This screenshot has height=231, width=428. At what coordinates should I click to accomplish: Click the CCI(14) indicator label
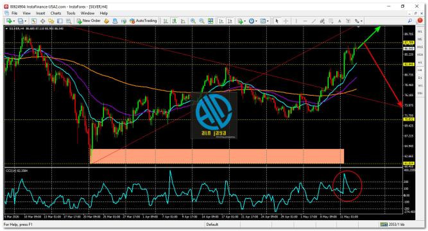17,171
